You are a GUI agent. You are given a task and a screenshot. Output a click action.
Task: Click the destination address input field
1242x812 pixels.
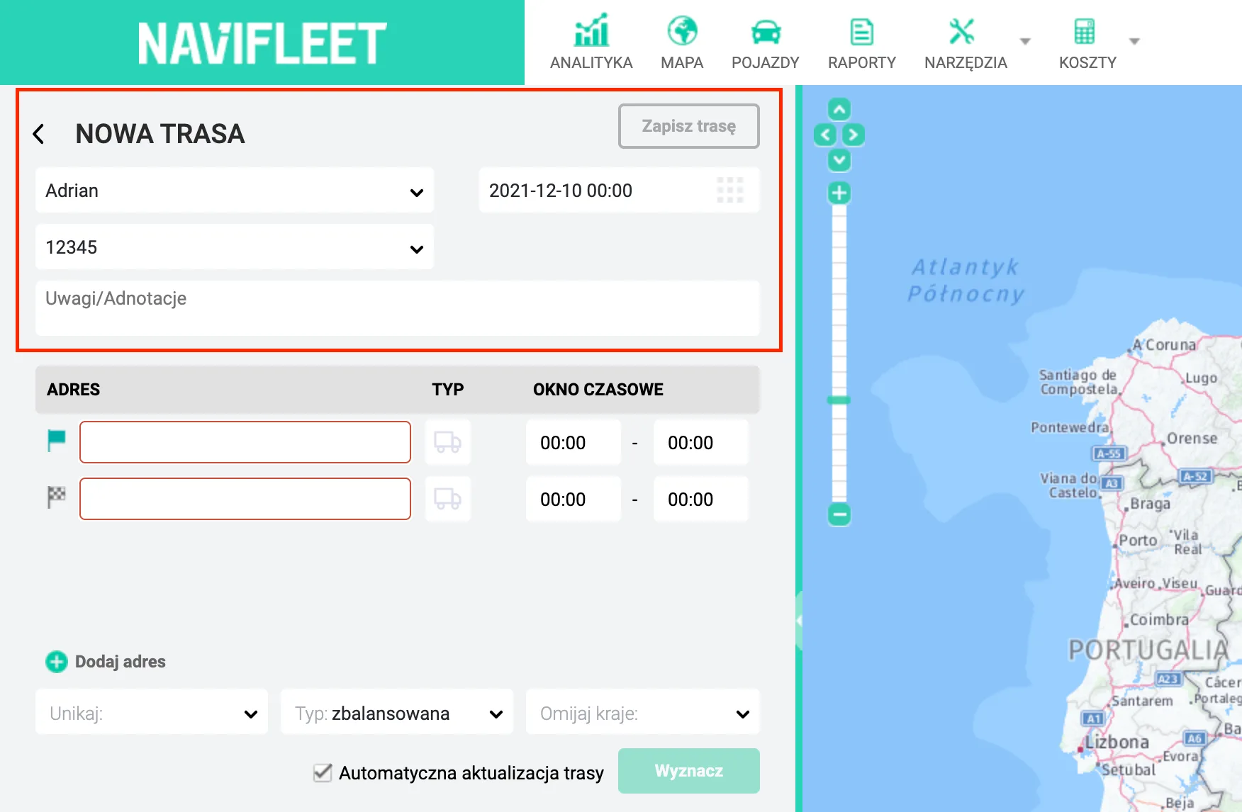pos(245,499)
